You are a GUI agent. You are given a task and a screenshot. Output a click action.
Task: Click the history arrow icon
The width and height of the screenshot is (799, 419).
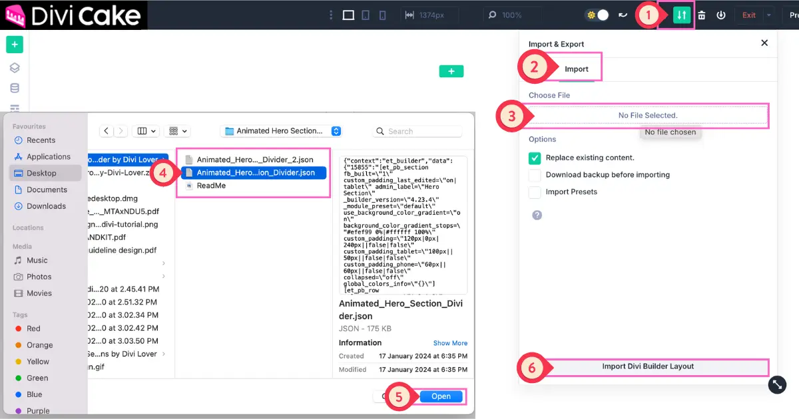click(623, 15)
